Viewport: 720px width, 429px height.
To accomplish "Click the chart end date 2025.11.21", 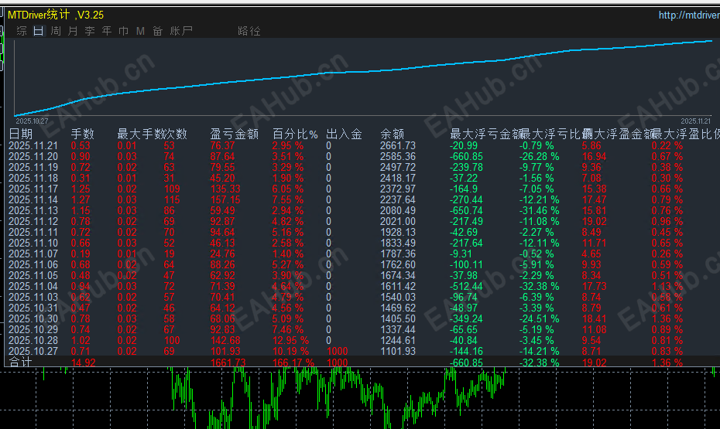I will tap(696, 121).
